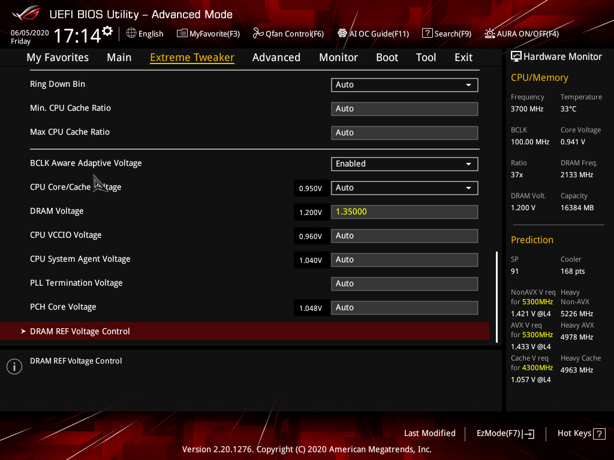
Task: Click the 1.200V DRAM Voltage readout
Action: (x=311, y=213)
